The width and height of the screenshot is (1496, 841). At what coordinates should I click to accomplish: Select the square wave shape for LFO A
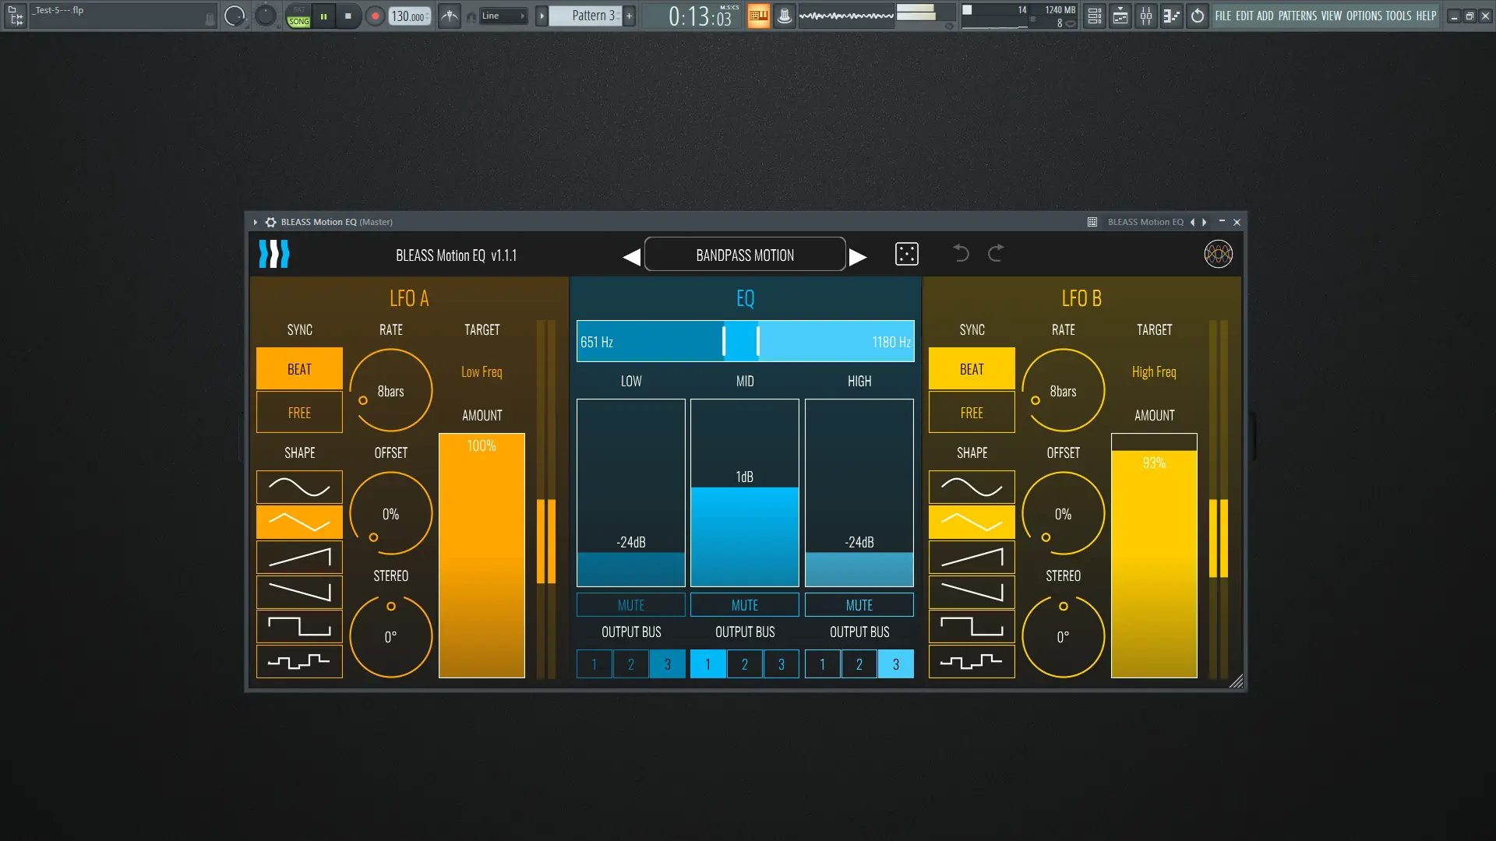pos(298,626)
